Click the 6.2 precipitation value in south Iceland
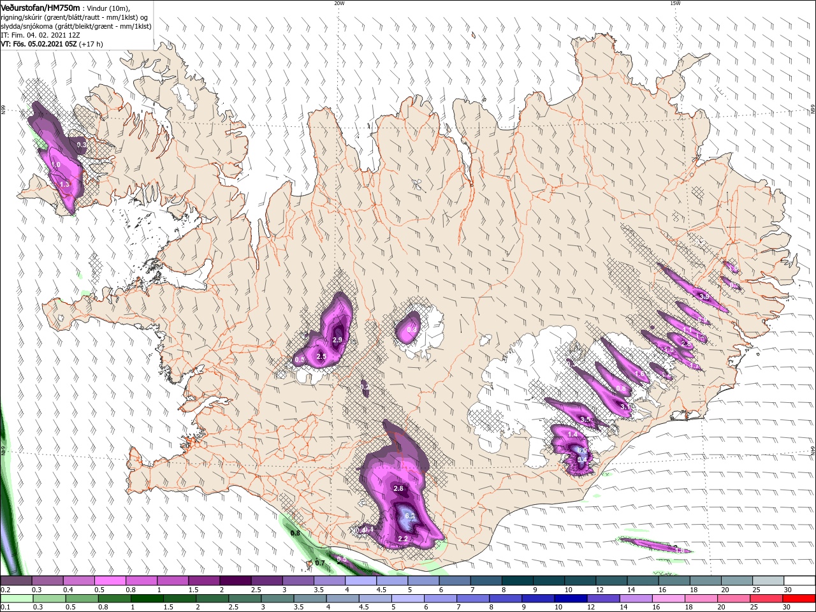 coord(410,516)
